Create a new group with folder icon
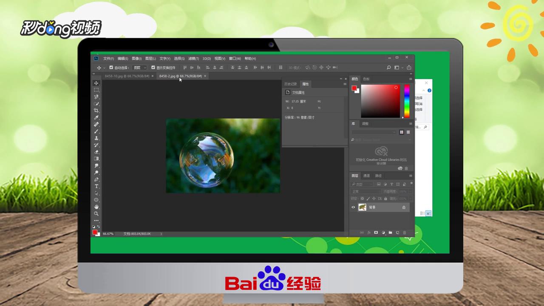 390,232
